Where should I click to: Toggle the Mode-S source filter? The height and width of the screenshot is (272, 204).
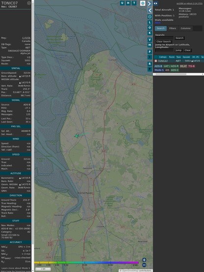[x=159, y=70]
